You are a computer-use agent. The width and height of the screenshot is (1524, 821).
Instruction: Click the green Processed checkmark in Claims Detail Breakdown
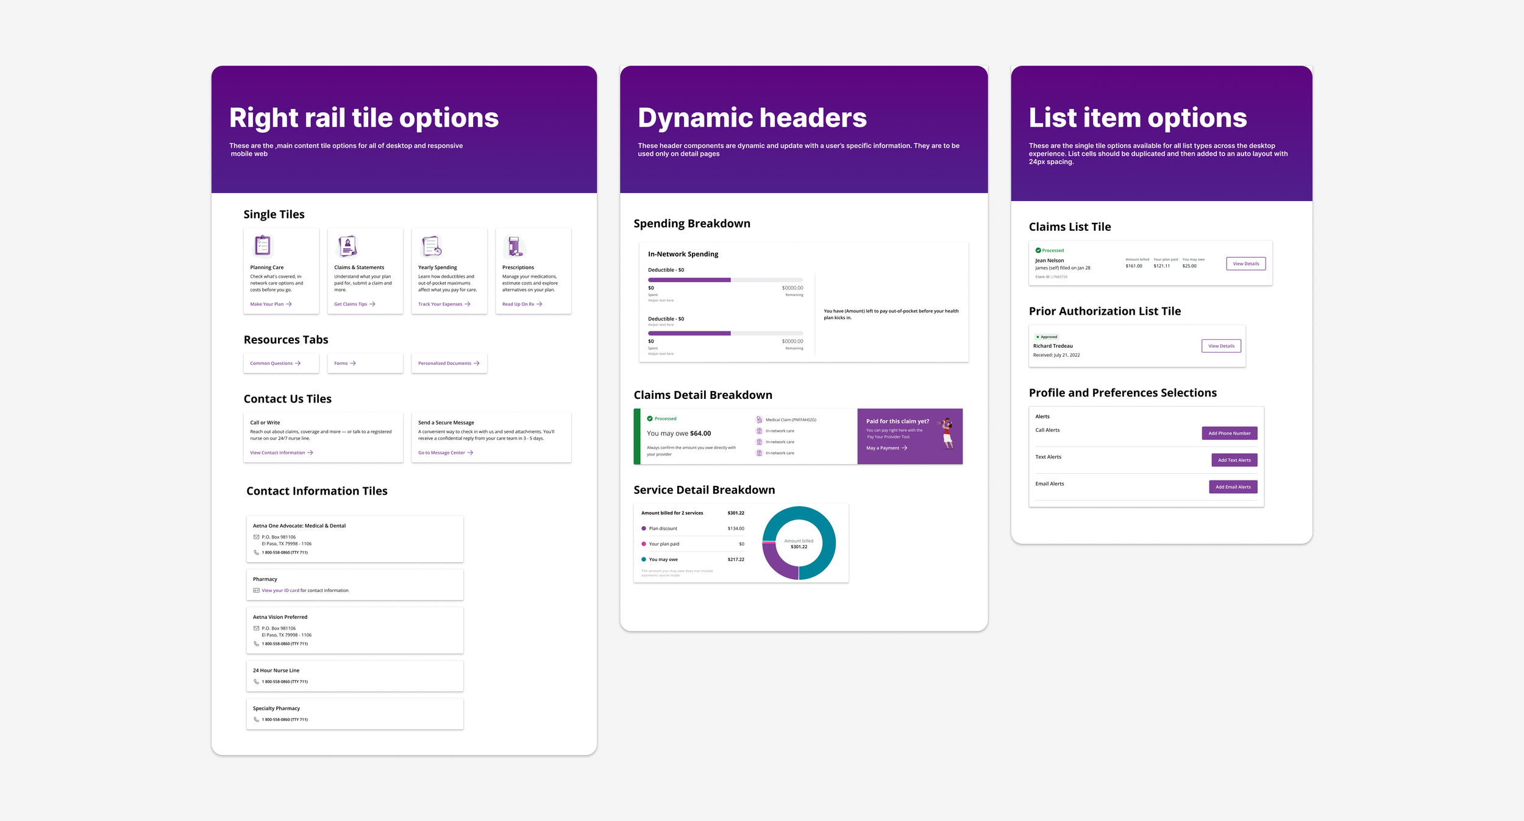pyautogui.click(x=650, y=418)
